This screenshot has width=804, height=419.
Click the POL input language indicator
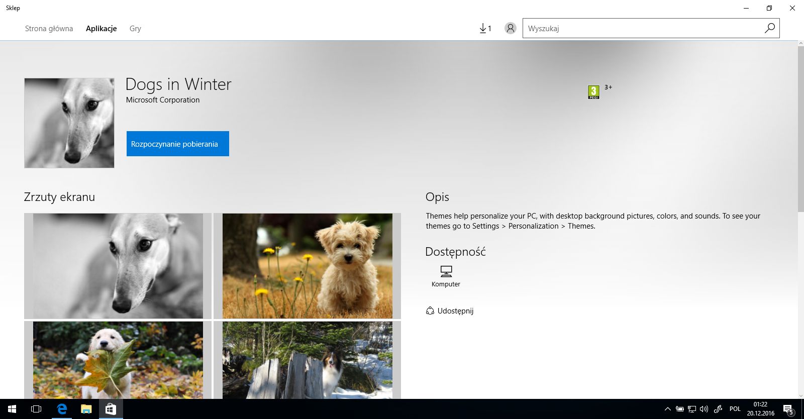735,409
